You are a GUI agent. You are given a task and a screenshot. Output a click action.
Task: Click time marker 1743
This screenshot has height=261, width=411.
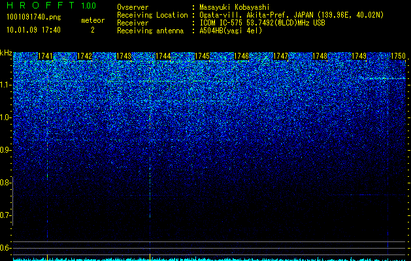point(123,56)
